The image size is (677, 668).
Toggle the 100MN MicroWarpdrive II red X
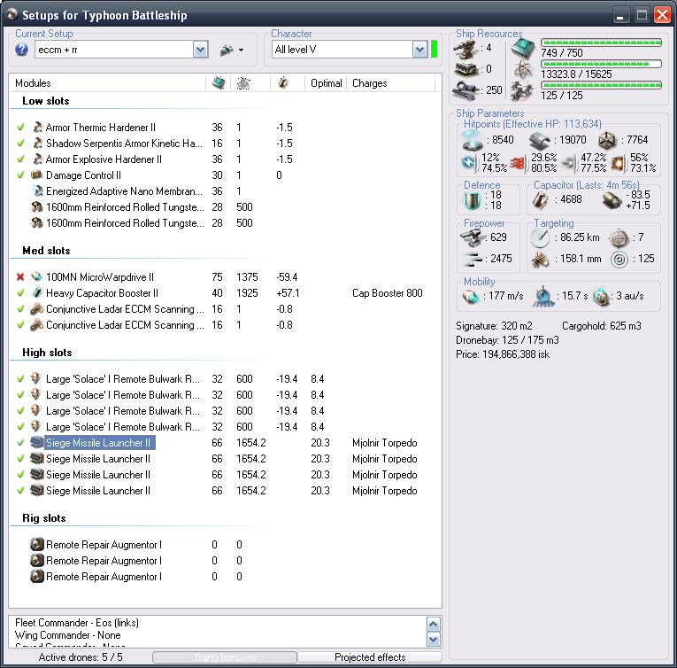click(20, 277)
